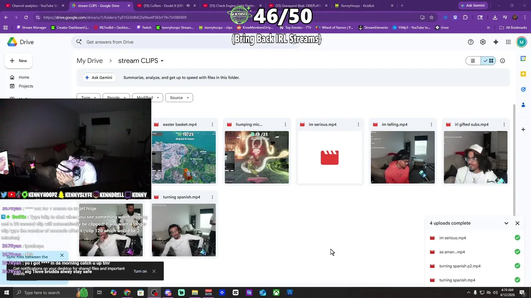Bookmark this page star icon
Screen dimensions: 531x298
(x=431, y=17)
